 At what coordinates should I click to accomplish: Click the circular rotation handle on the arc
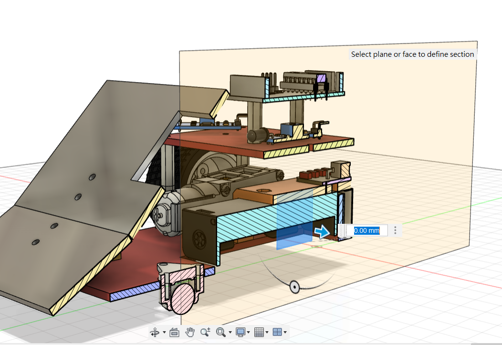tap(294, 287)
